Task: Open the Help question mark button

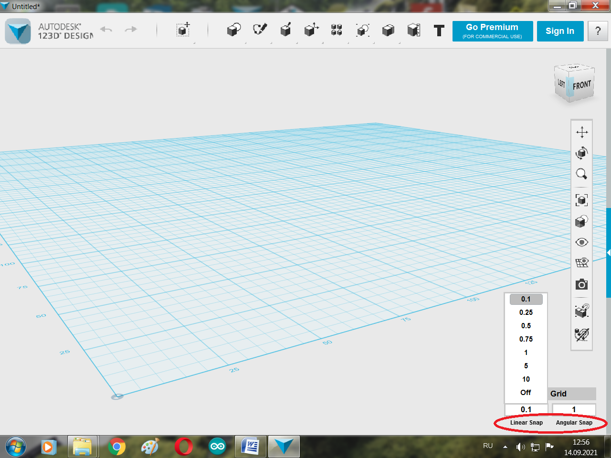Action: 598,31
